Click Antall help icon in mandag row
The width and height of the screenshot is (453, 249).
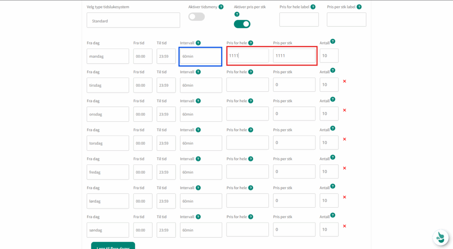tap(333, 41)
